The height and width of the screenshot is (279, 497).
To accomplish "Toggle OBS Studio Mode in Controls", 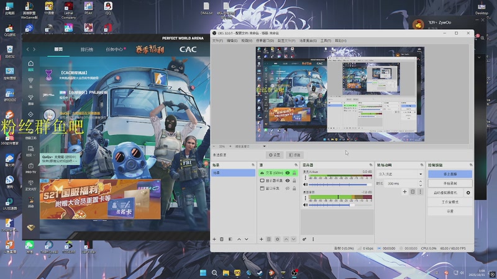I will coord(450,202).
